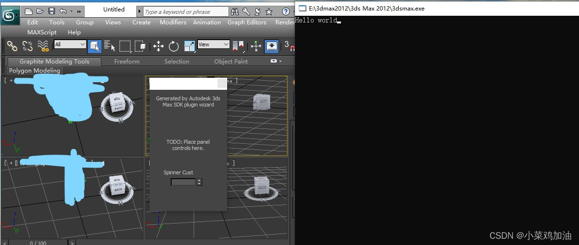Close the plugin wizard dialog
Viewport: 579px width, 245px height.
[x=222, y=83]
